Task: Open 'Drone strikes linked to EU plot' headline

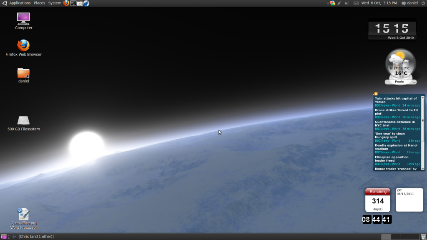Action: [396, 112]
